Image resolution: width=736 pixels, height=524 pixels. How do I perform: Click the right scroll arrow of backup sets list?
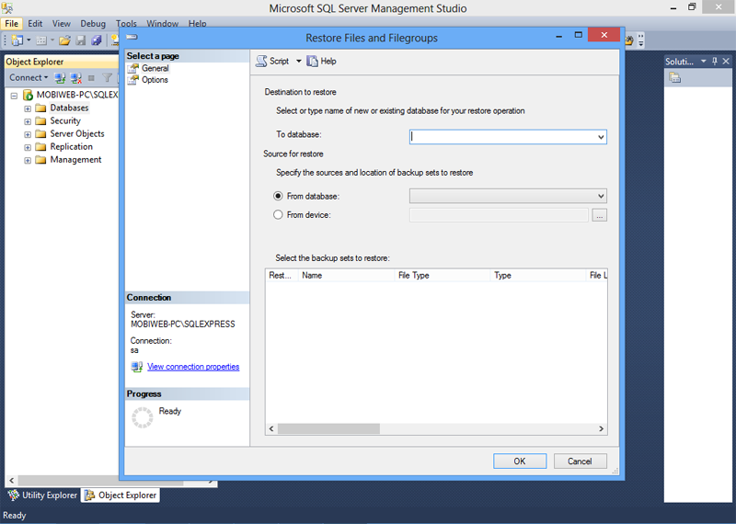(x=602, y=428)
